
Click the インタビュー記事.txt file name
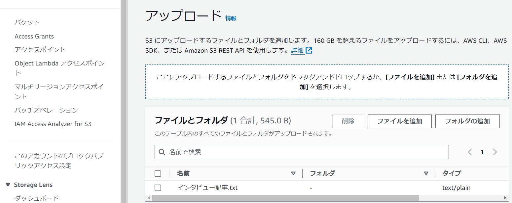207,188
